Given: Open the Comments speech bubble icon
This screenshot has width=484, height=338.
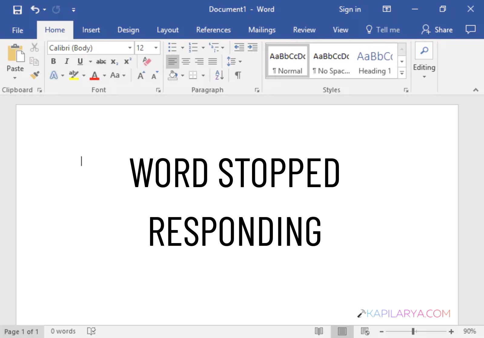Looking at the screenshot, I should point(470,29).
